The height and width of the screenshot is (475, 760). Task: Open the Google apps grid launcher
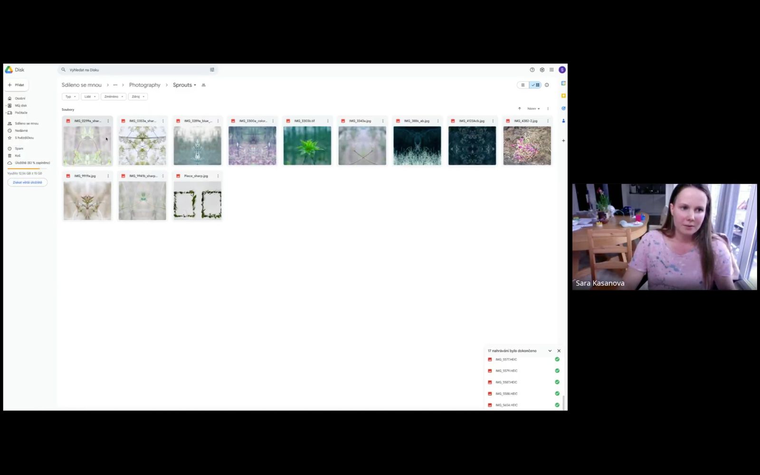click(x=551, y=70)
